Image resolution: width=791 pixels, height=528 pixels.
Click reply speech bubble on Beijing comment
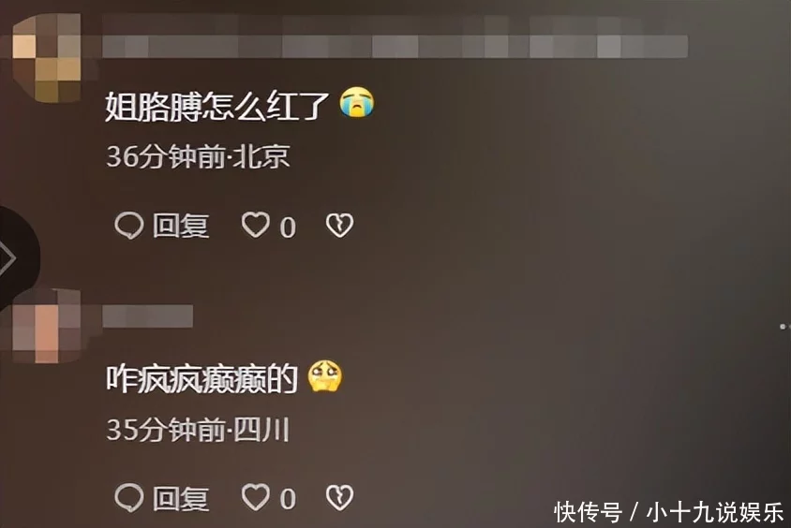click(129, 226)
